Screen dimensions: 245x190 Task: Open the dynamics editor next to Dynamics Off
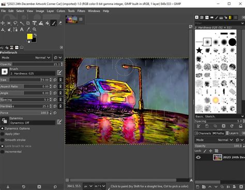(59, 122)
